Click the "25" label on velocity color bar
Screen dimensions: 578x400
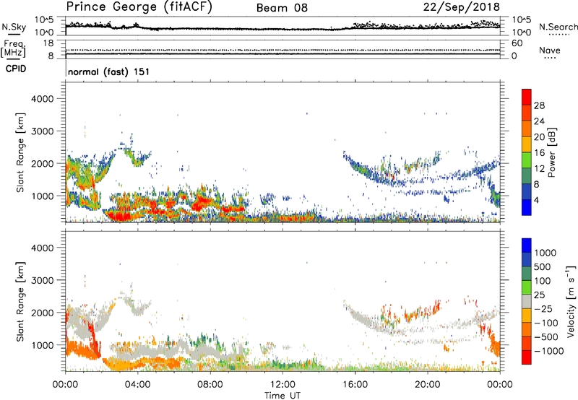pos(539,295)
